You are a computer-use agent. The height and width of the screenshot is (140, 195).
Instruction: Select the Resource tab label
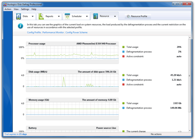click(x=104, y=16)
